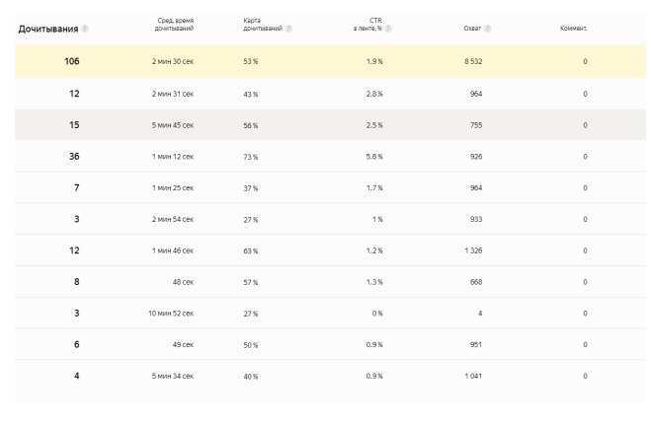Click question mark icon next to Охват
Image resolution: width=651 pixels, height=425 pixels.
point(488,28)
